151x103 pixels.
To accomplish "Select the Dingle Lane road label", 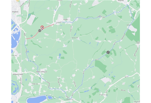I will [35, 84].
